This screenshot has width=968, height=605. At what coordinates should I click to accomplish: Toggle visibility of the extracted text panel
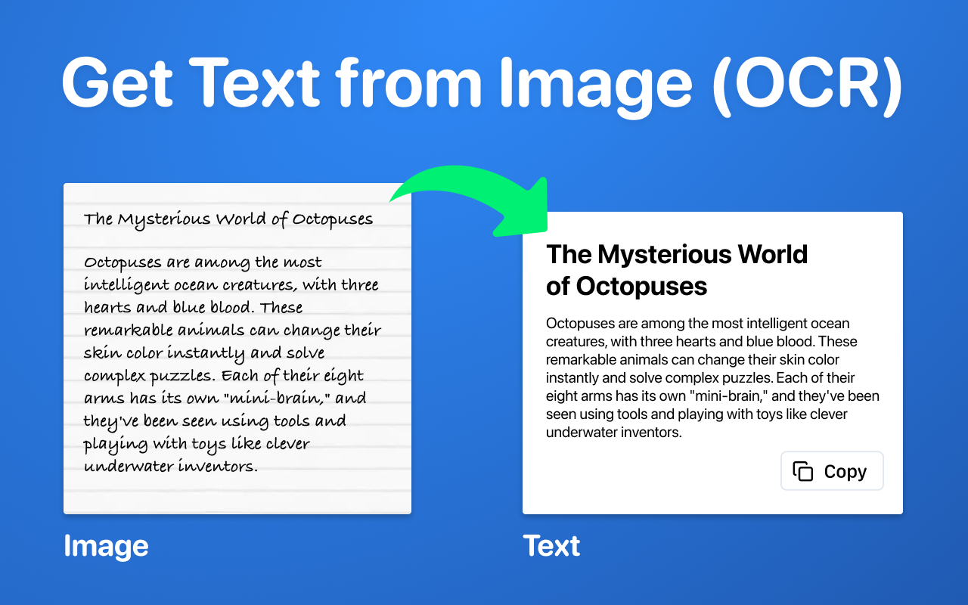click(x=712, y=363)
